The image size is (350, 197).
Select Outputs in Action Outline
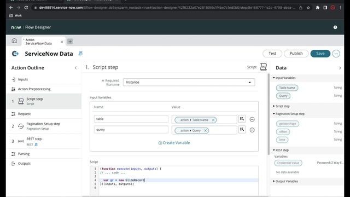coord(44,164)
